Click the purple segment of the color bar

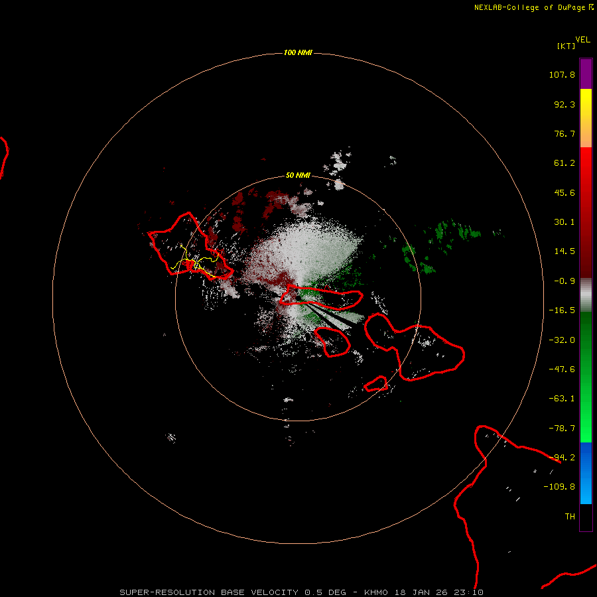[x=586, y=74]
